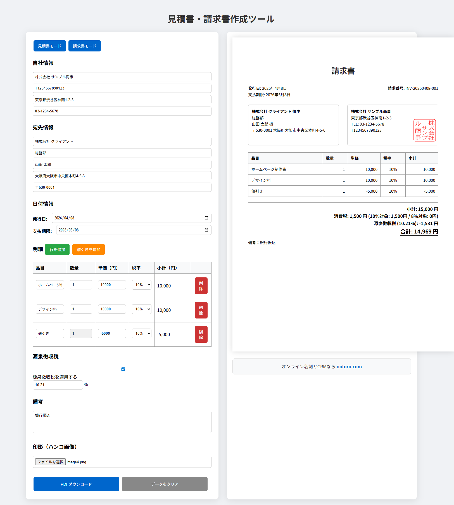The image size is (454, 505).
Task: Open calendar picker for 発行日 date
Action: [x=206, y=218]
